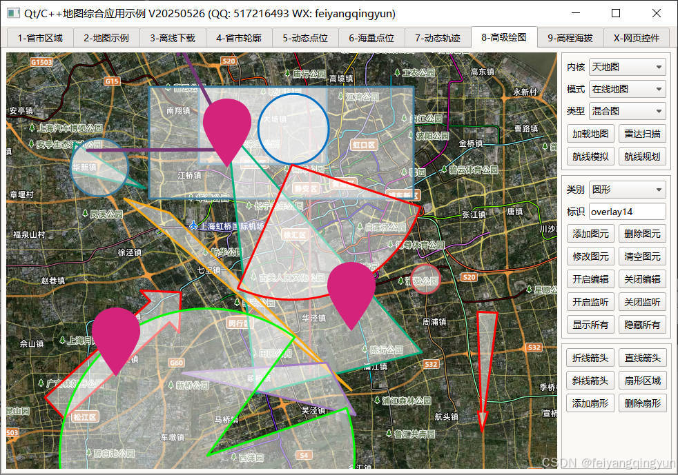Switch to the 1-省市区域 tab

pos(40,38)
